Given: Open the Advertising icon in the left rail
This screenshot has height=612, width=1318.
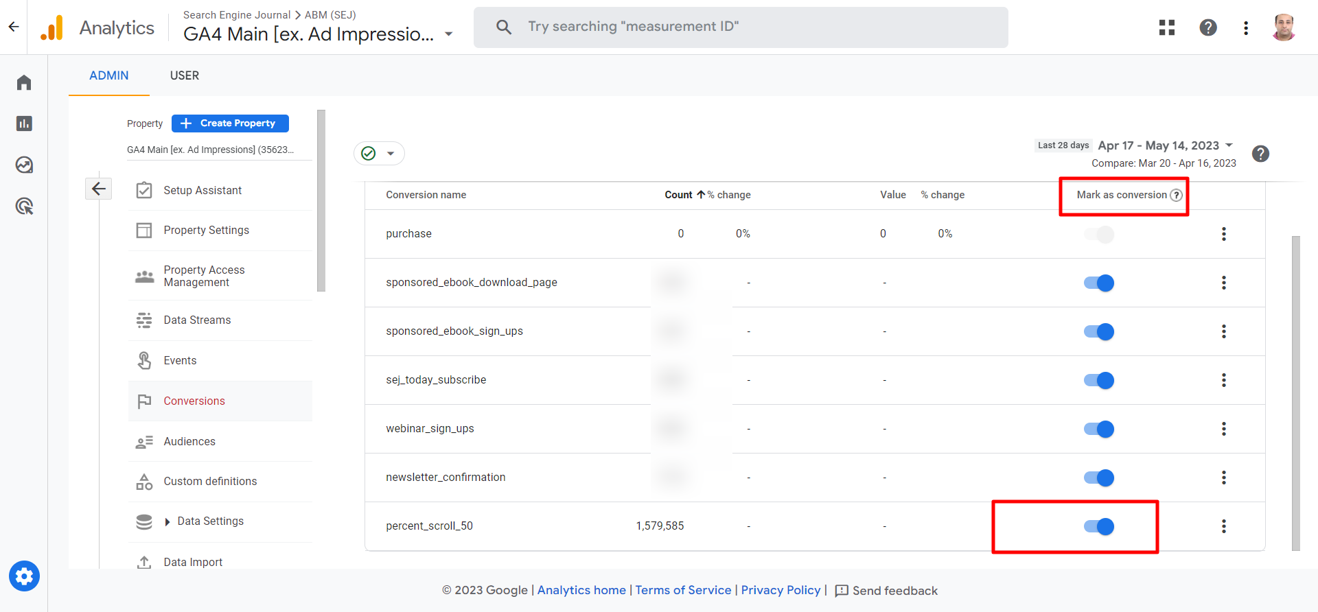Looking at the screenshot, I should click(24, 206).
